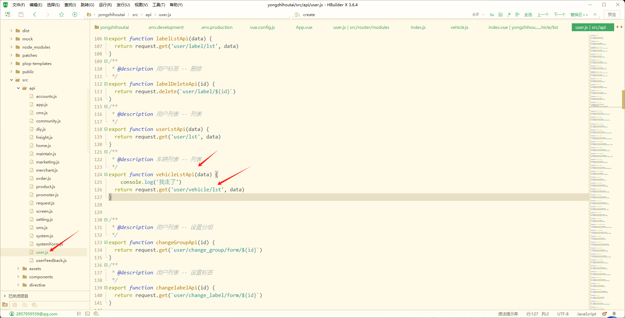Switch to the vue.config.js tab

click(x=262, y=27)
